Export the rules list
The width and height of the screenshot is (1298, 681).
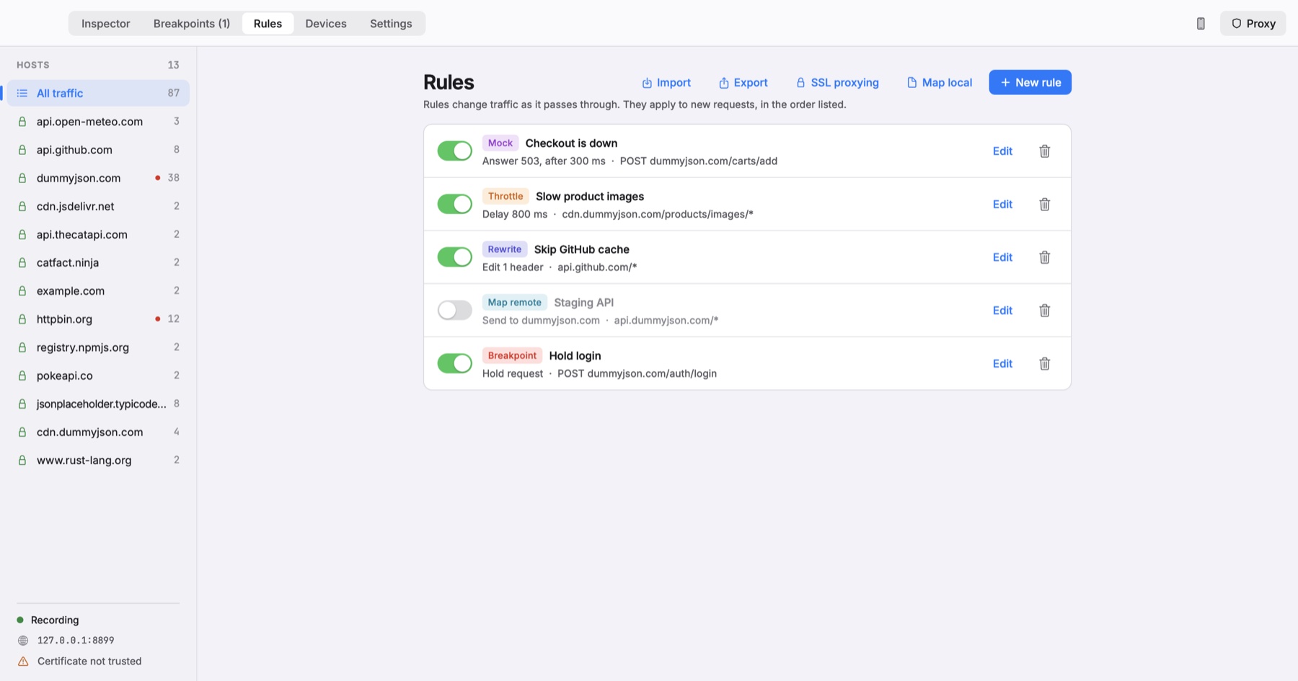(743, 83)
